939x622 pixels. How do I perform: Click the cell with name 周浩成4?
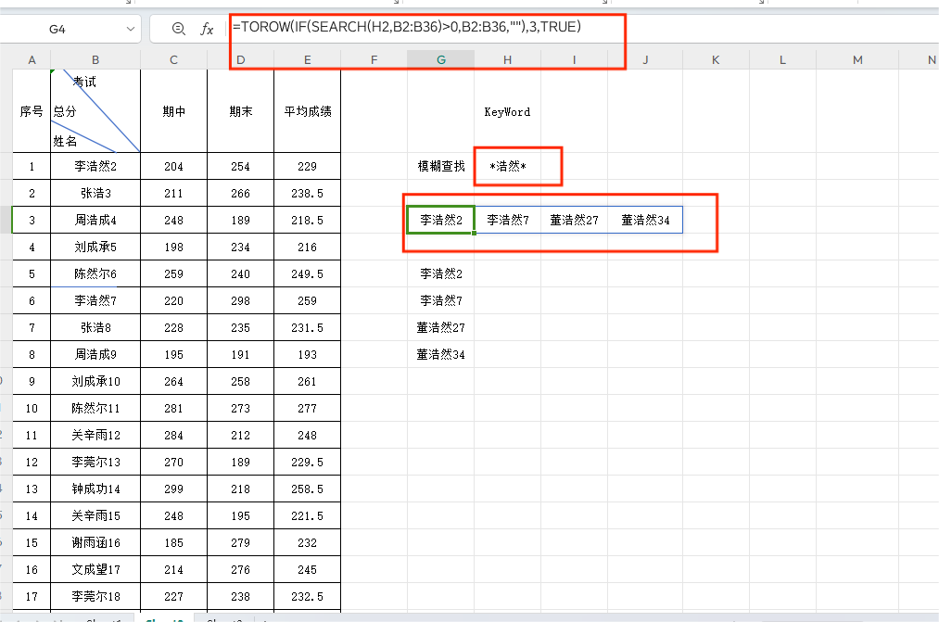coord(95,221)
